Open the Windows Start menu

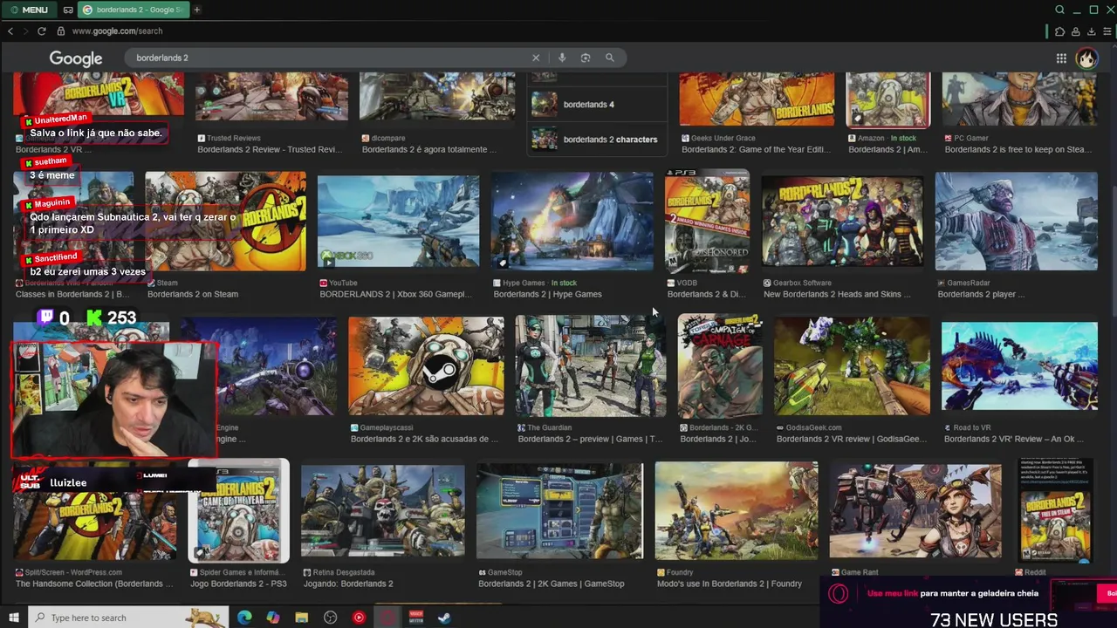click(13, 618)
